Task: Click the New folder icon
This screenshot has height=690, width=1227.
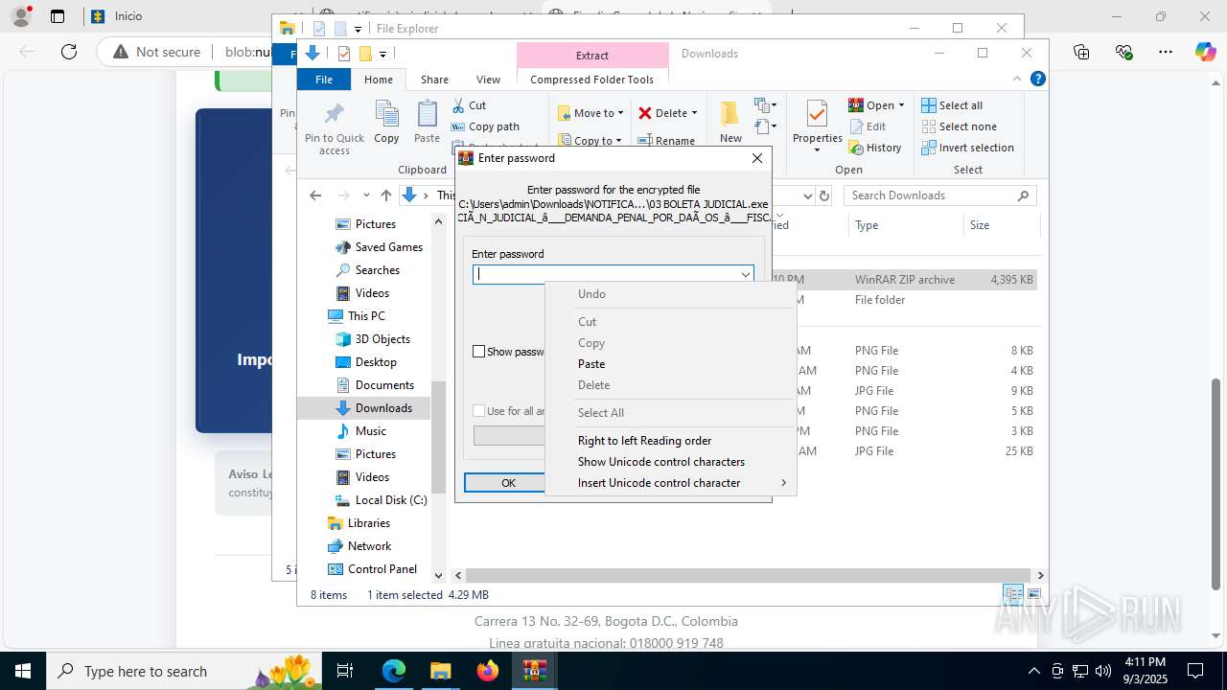Action: point(729,115)
